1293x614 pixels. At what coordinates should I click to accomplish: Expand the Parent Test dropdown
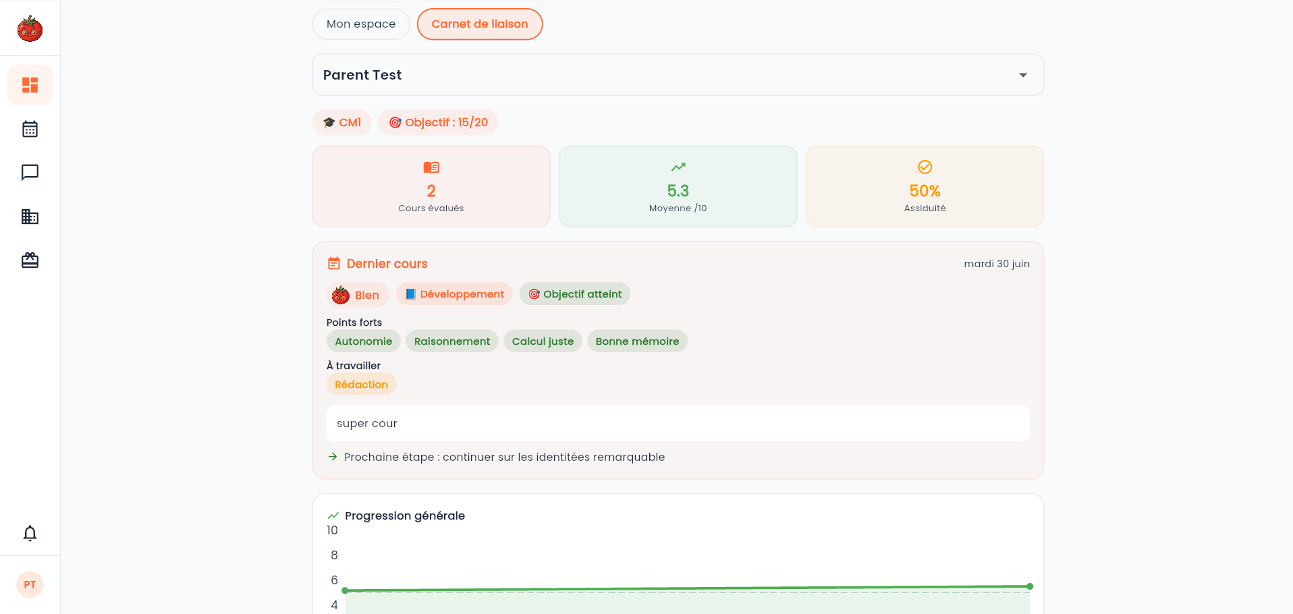click(x=678, y=75)
